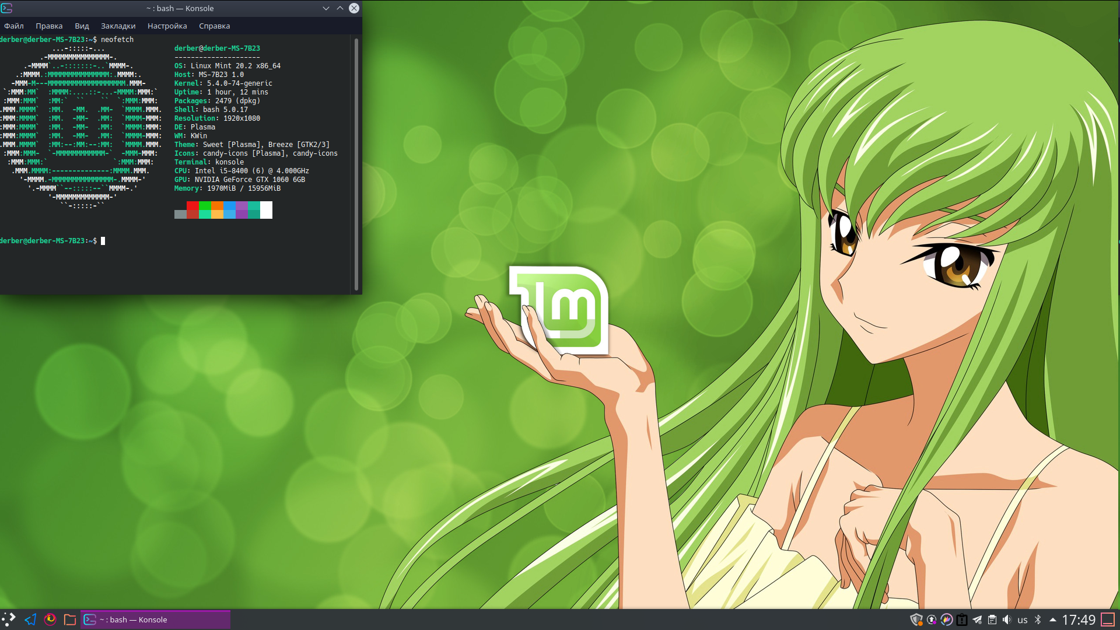This screenshot has width=1120, height=630.
Task: Open the Bluetooth tray icon
Action: [x=1038, y=619]
